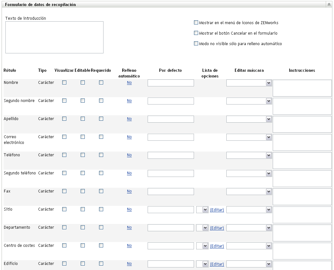Open Editar máscara dropdown for Fax
The image size is (334, 270).
(x=269, y=192)
